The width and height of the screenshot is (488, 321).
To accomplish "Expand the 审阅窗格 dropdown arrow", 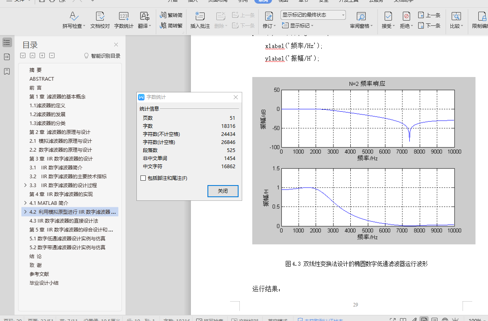I will [x=372, y=26].
